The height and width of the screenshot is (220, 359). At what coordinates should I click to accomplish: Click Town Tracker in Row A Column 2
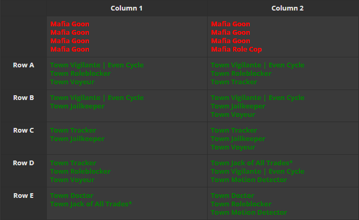click(234, 82)
